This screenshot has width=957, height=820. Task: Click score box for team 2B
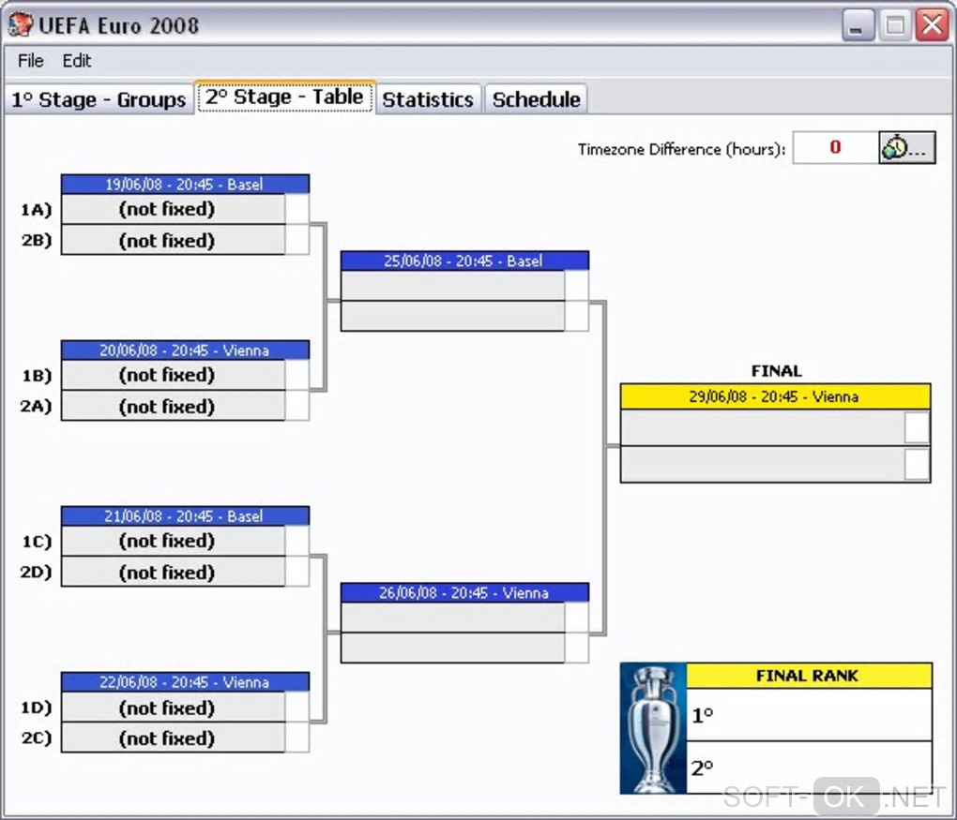296,240
